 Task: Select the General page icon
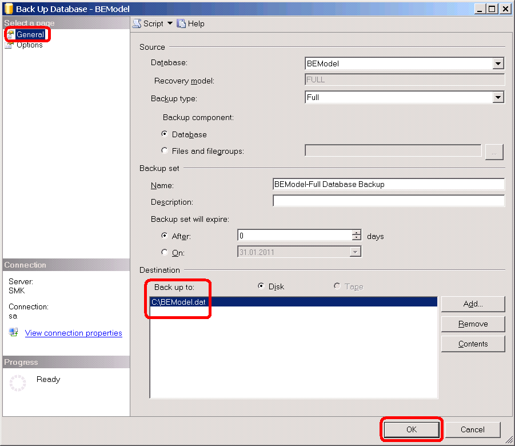pos(10,34)
